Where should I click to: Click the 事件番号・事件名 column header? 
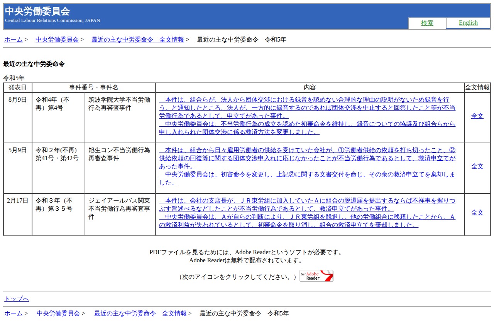coord(94,87)
